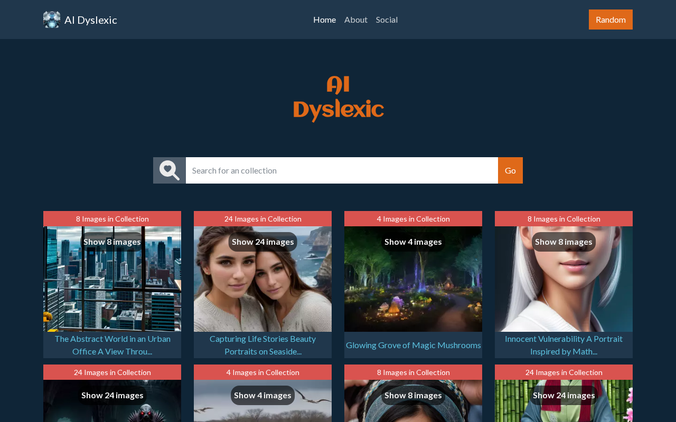Click Show 8 images on white-haired portrait card
Image resolution: width=676 pixels, height=422 pixels.
(x=564, y=242)
